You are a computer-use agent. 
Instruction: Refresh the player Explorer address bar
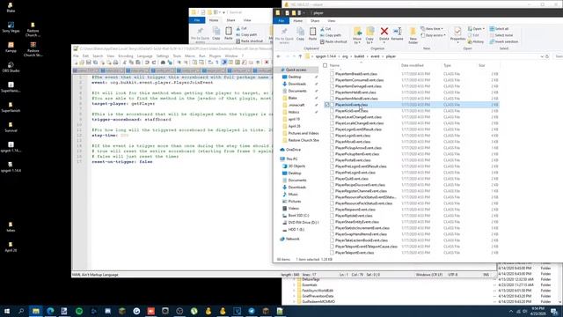pos(547,56)
